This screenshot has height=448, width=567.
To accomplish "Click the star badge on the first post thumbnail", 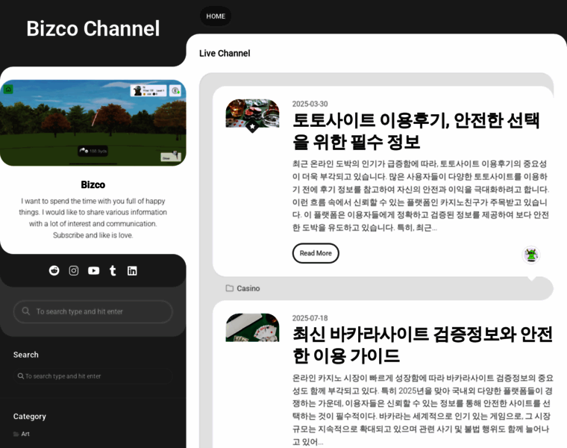I will pos(252,126).
